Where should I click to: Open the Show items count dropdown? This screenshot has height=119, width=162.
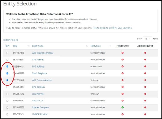148,39
